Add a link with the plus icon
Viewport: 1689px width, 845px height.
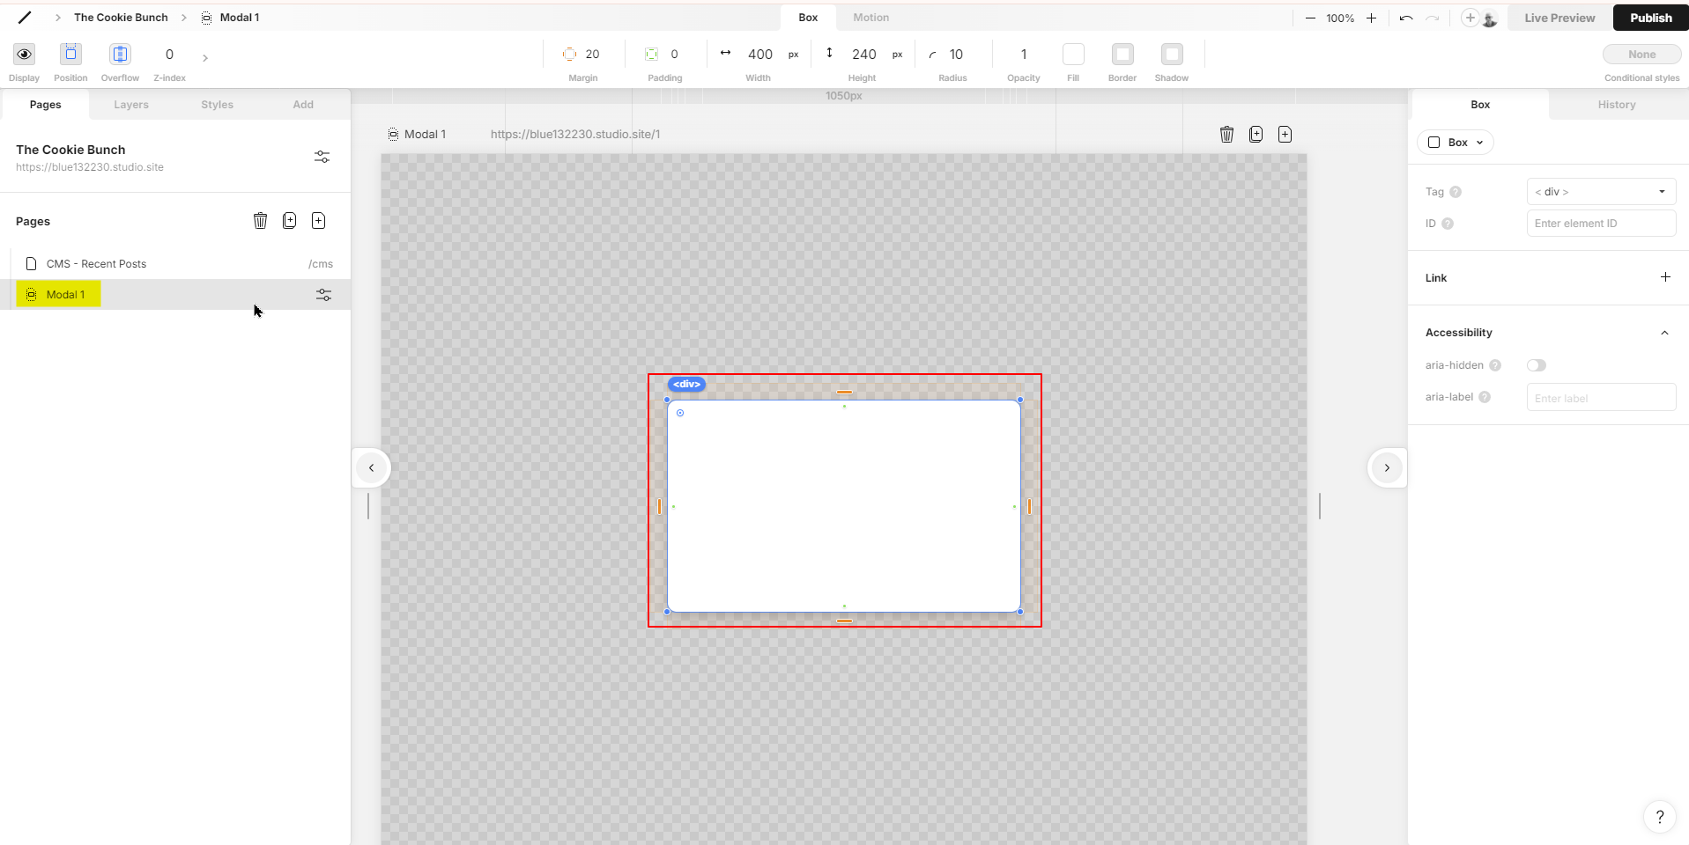pos(1665,277)
